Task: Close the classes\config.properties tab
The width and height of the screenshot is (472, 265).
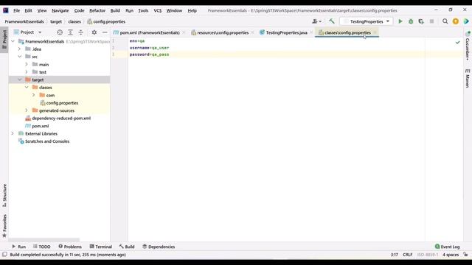Action: click(375, 32)
